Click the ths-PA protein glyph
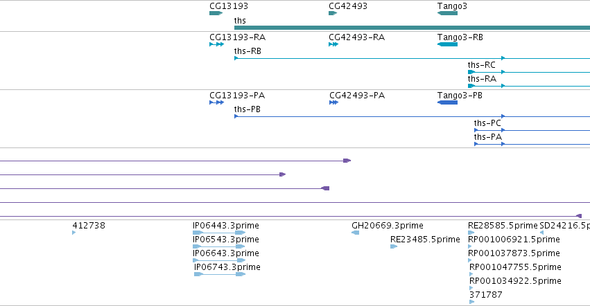Image resolution: width=590 pixels, height=306 pixels. [x=532, y=144]
